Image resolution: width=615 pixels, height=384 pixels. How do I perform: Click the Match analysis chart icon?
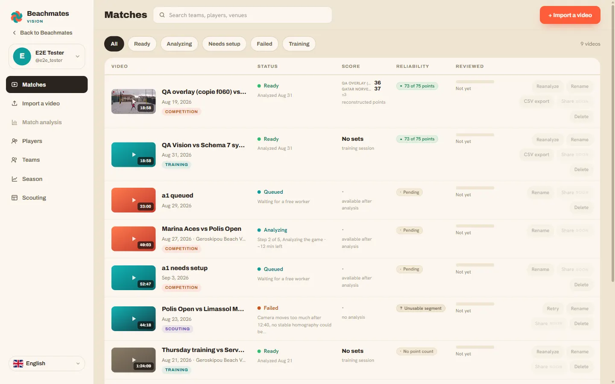click(x=15, y=122)
